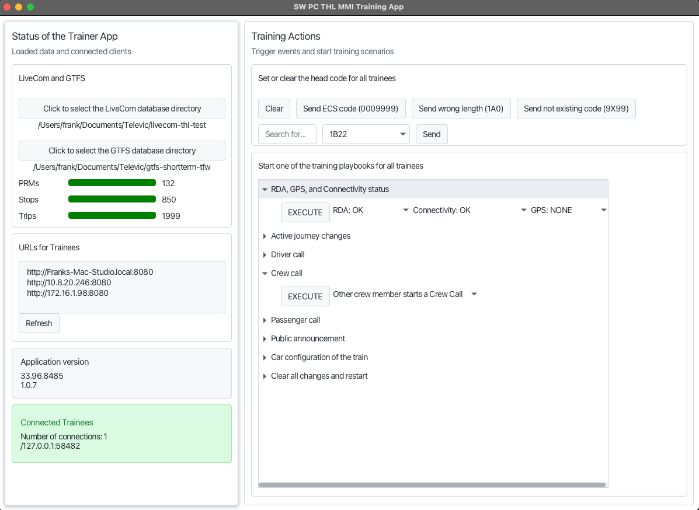Click the connection address /127.0.0.1:58482

(x=50, y=446)
